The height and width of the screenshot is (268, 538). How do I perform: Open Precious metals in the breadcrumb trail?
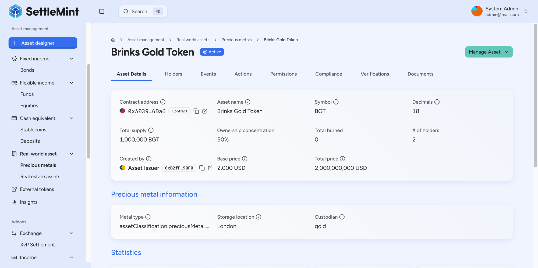point(236,39)
